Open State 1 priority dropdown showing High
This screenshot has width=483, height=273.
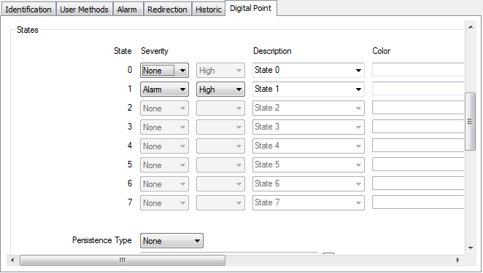[x=220, y=90]
